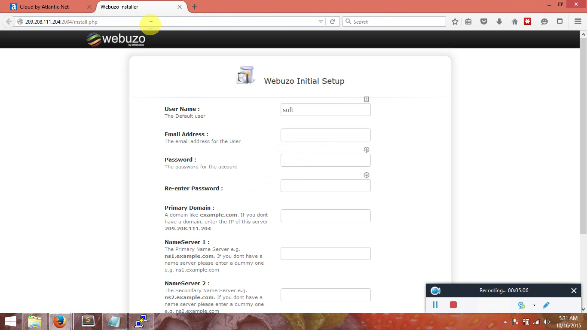The image size is (587, 330).
Task: Close the Cloud by Atlantic.Net tab
Action: pos(89,7)
